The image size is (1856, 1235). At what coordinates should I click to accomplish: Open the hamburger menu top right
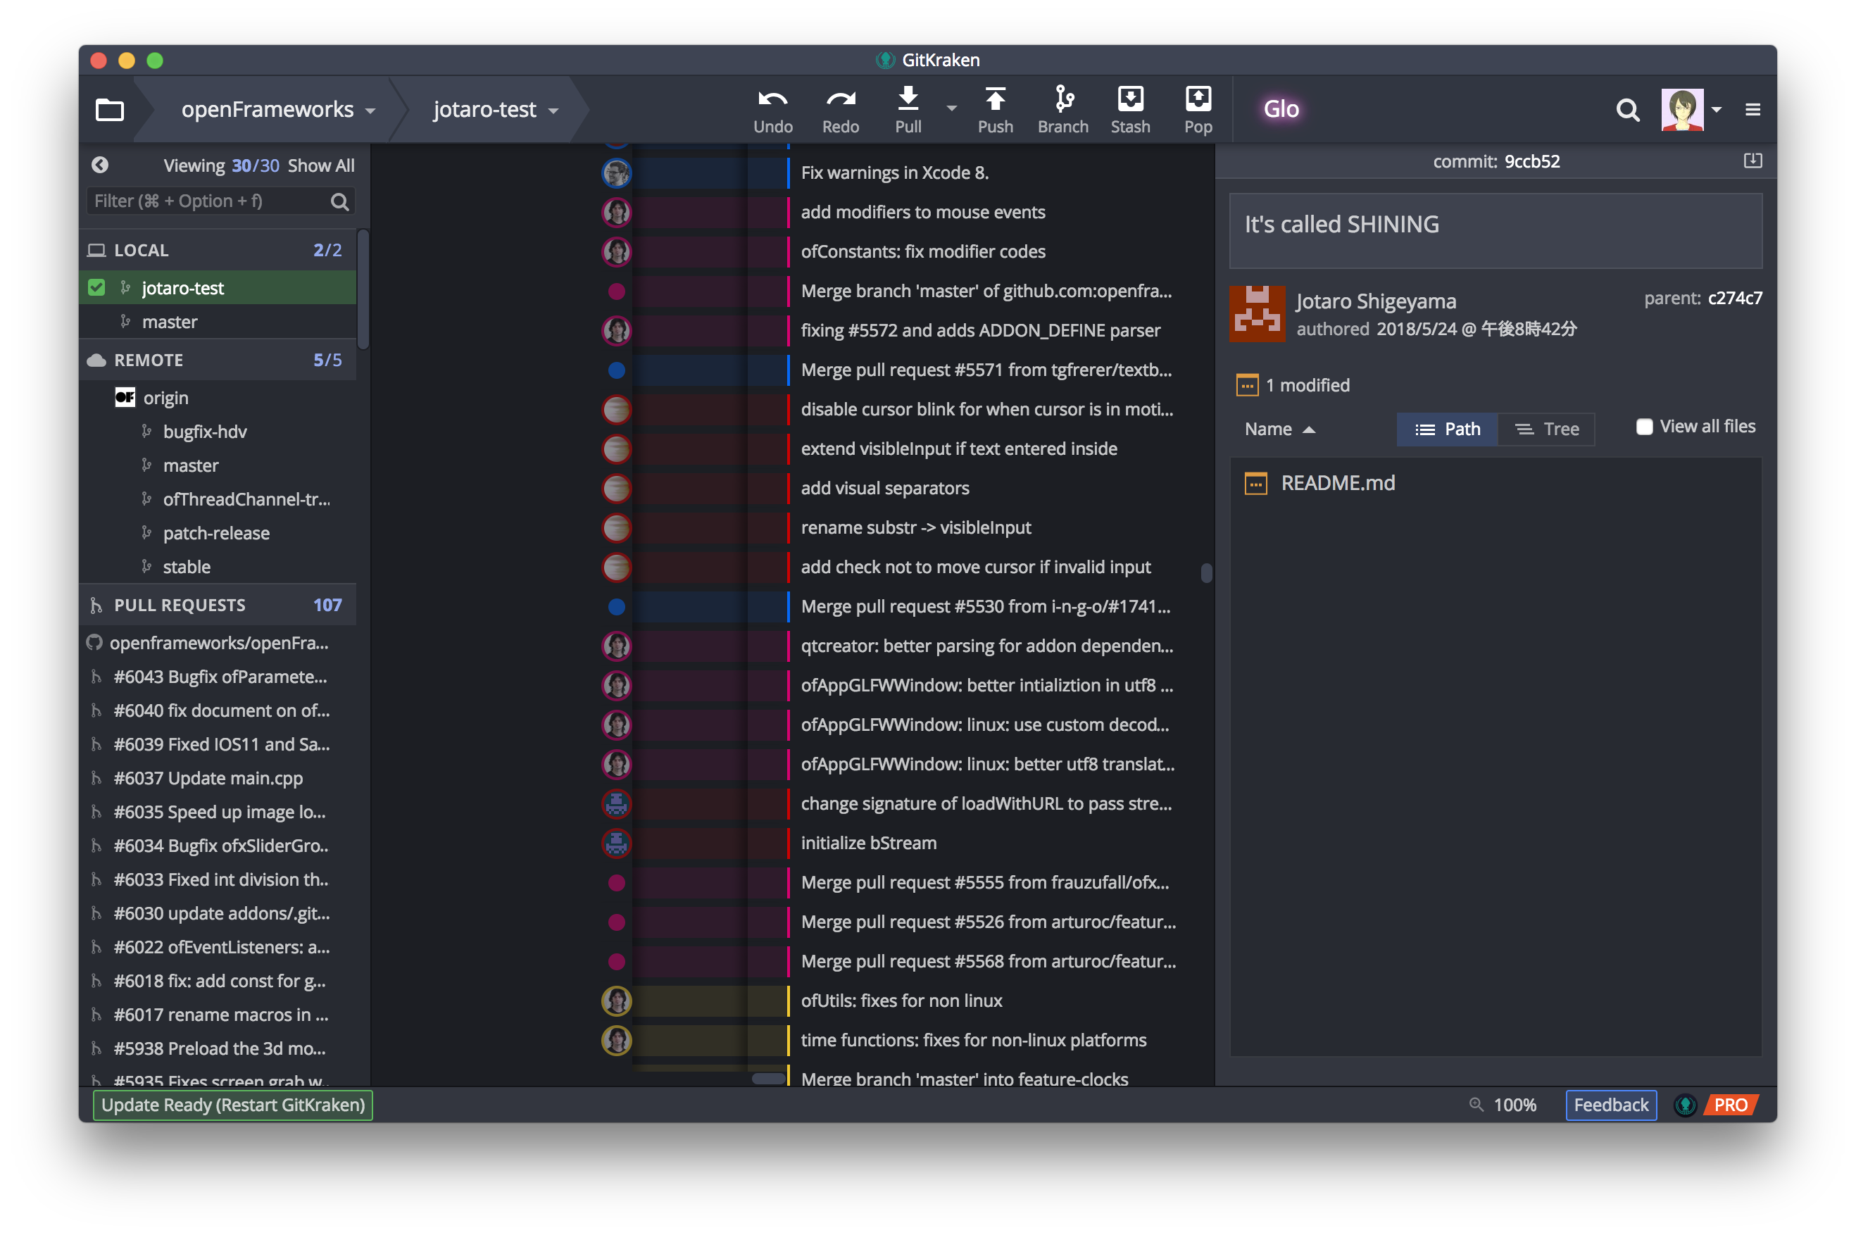point(1754,109)
